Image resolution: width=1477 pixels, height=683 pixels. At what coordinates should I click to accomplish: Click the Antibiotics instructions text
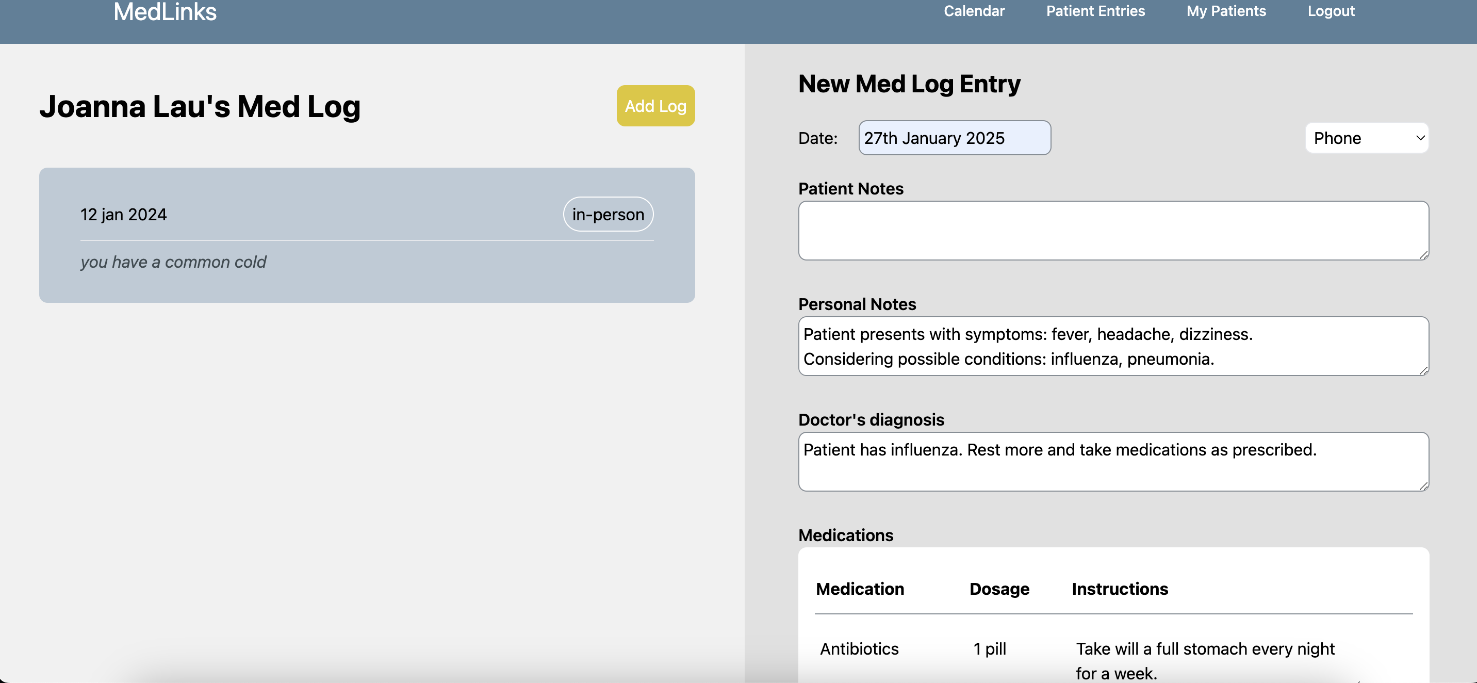(1205, 659)
